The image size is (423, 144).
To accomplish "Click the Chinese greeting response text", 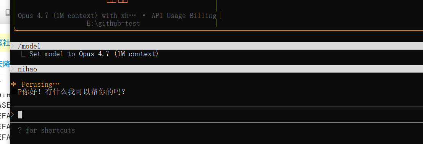I will click(74, 92).
